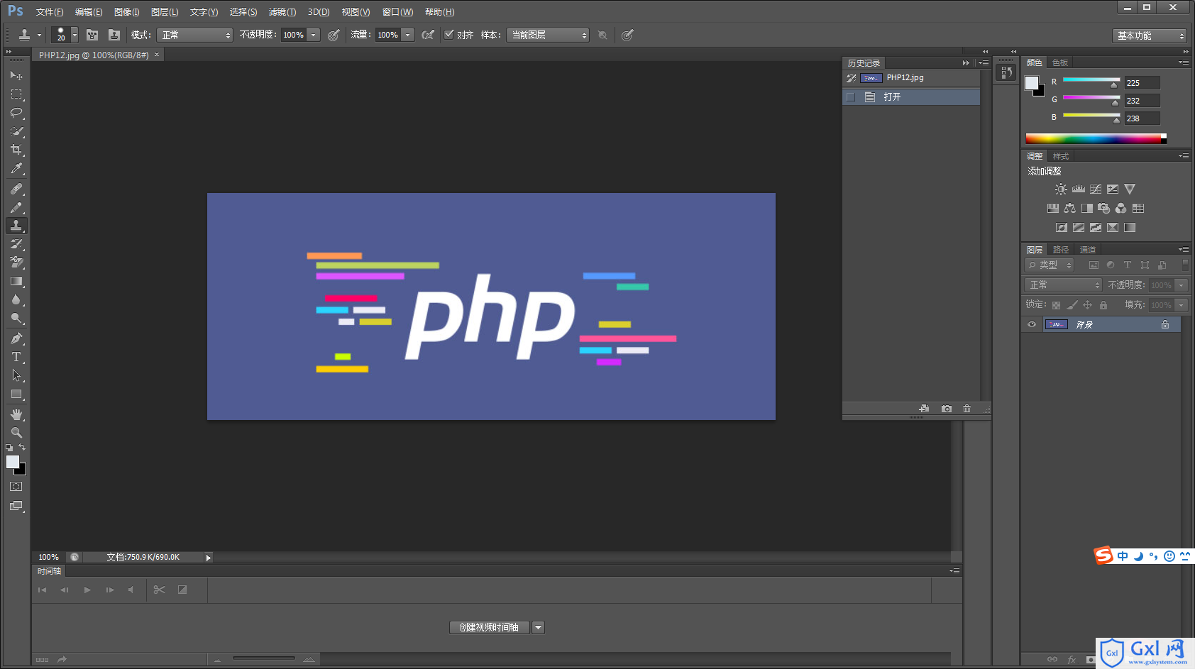Select the Gradient tool
The image size is (1195, 669).
click(x=16, y=282)
